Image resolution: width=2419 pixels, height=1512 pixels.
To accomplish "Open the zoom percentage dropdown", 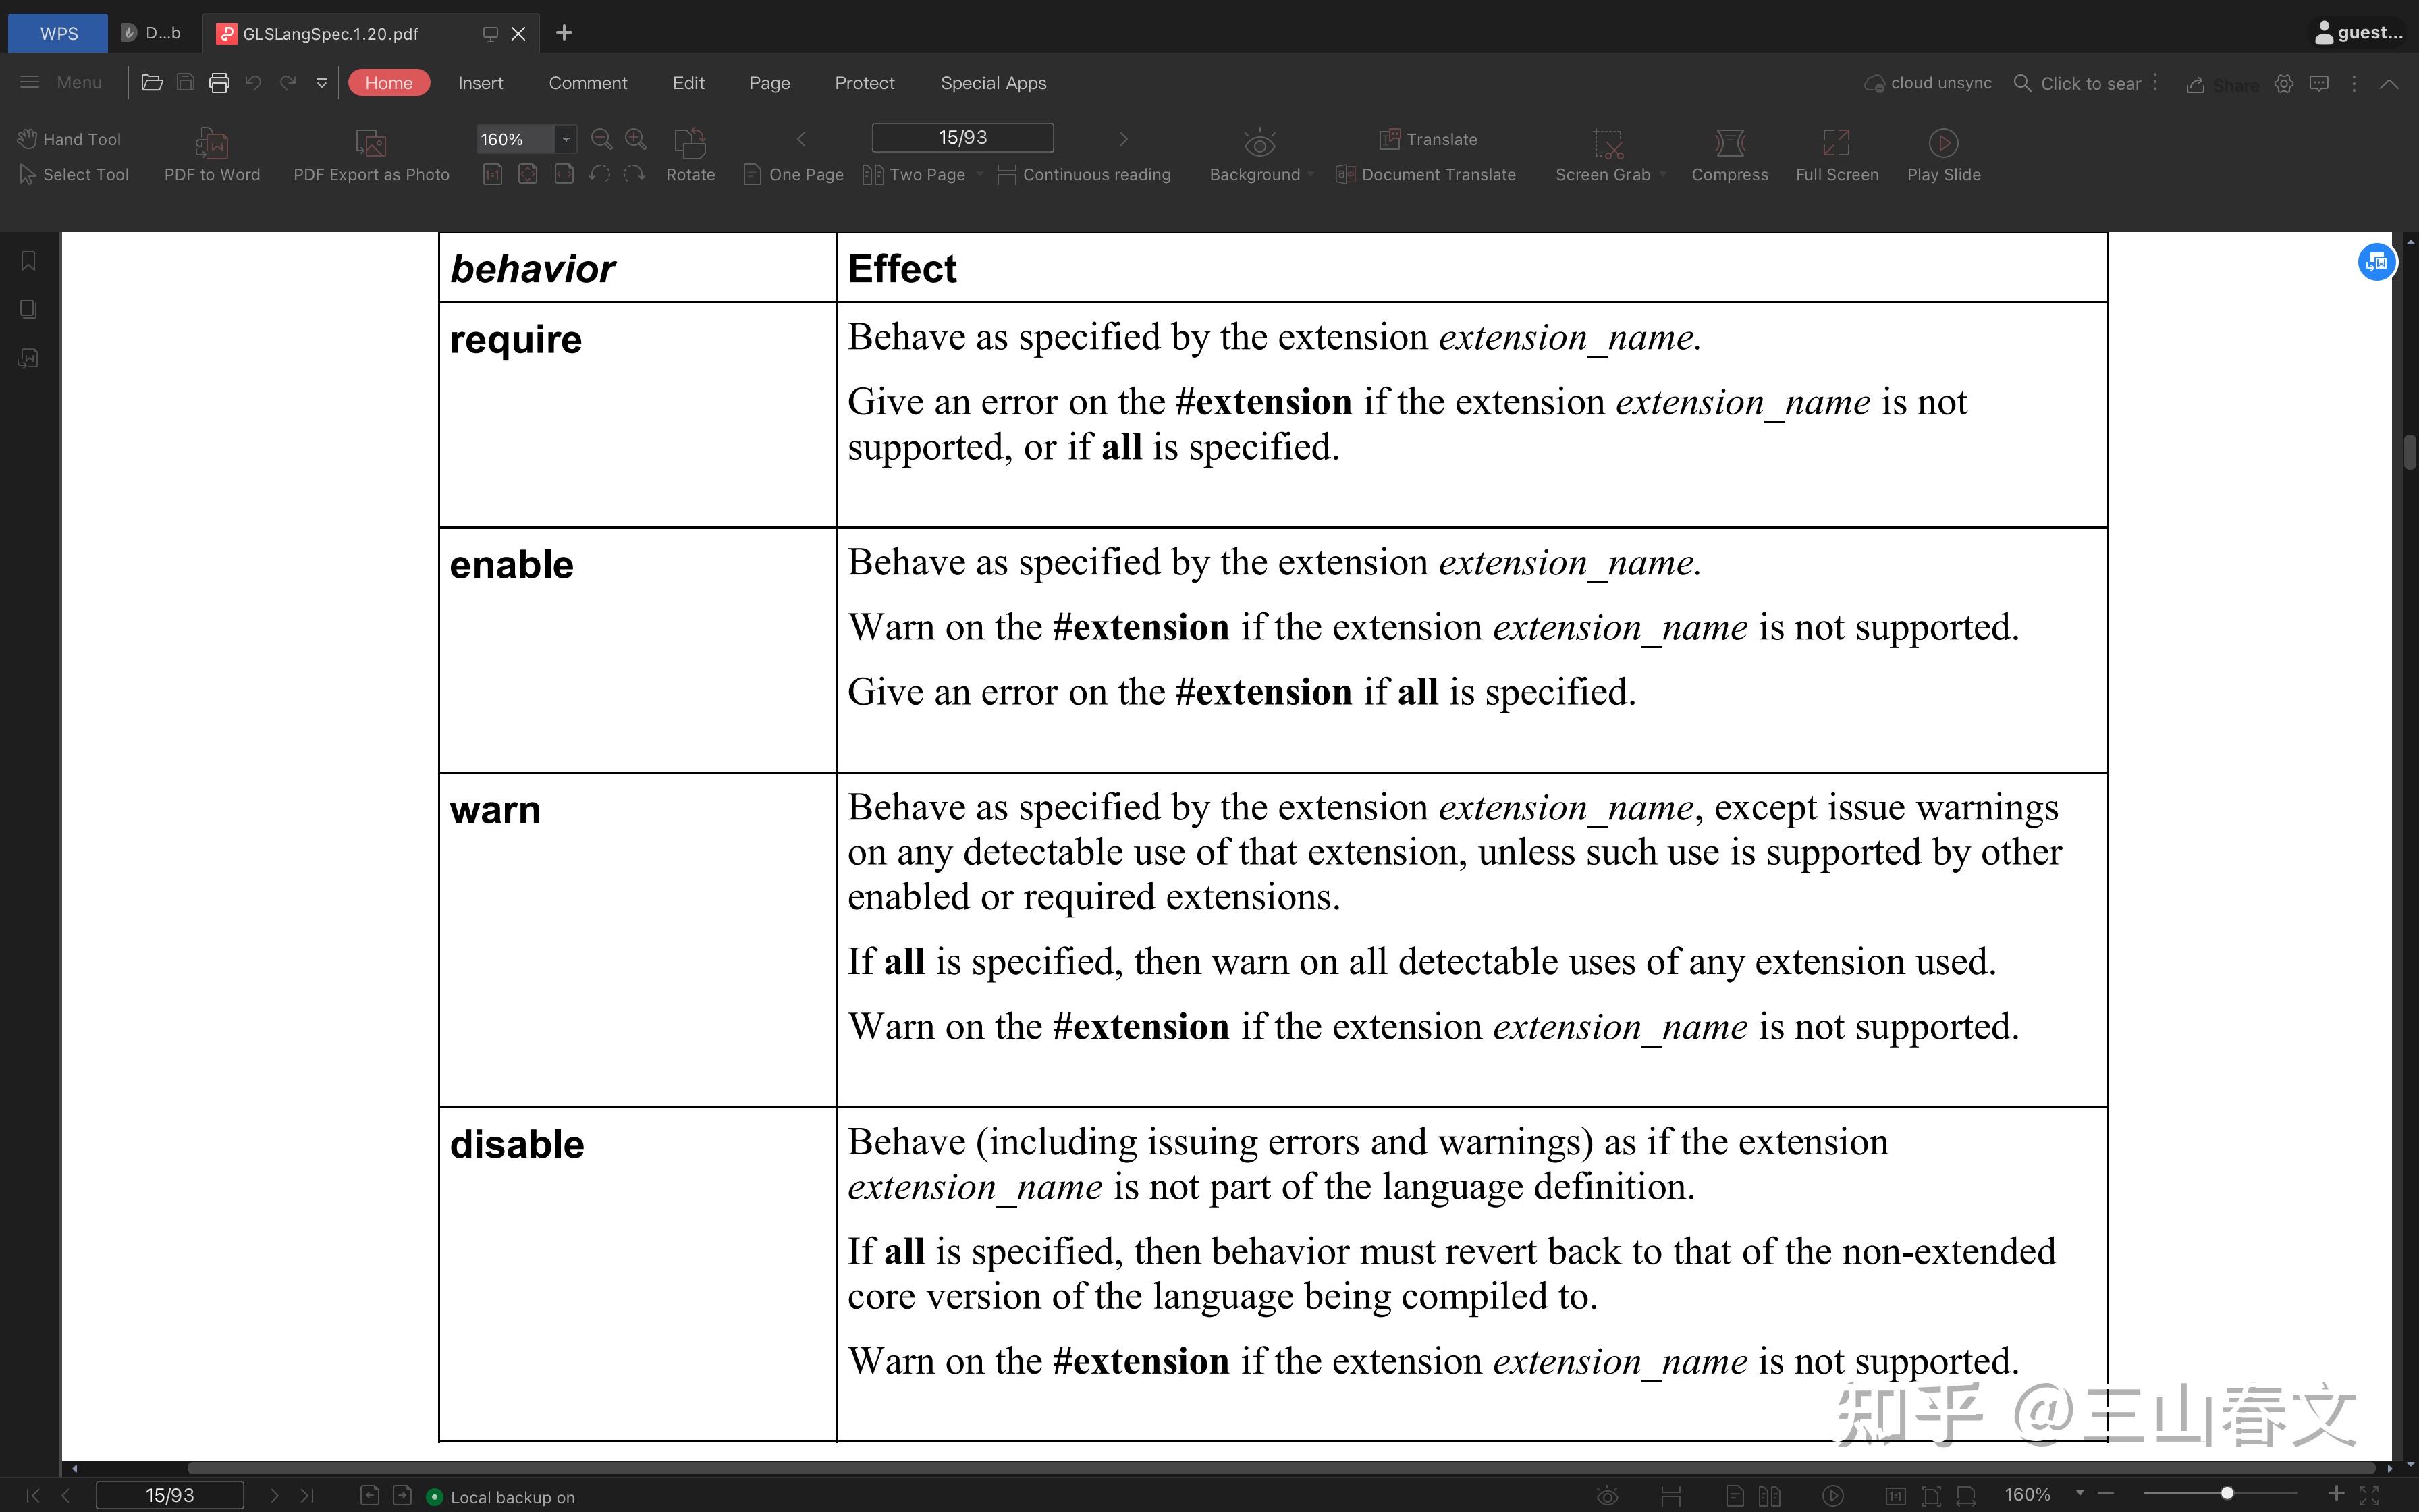I will [565, 139].
